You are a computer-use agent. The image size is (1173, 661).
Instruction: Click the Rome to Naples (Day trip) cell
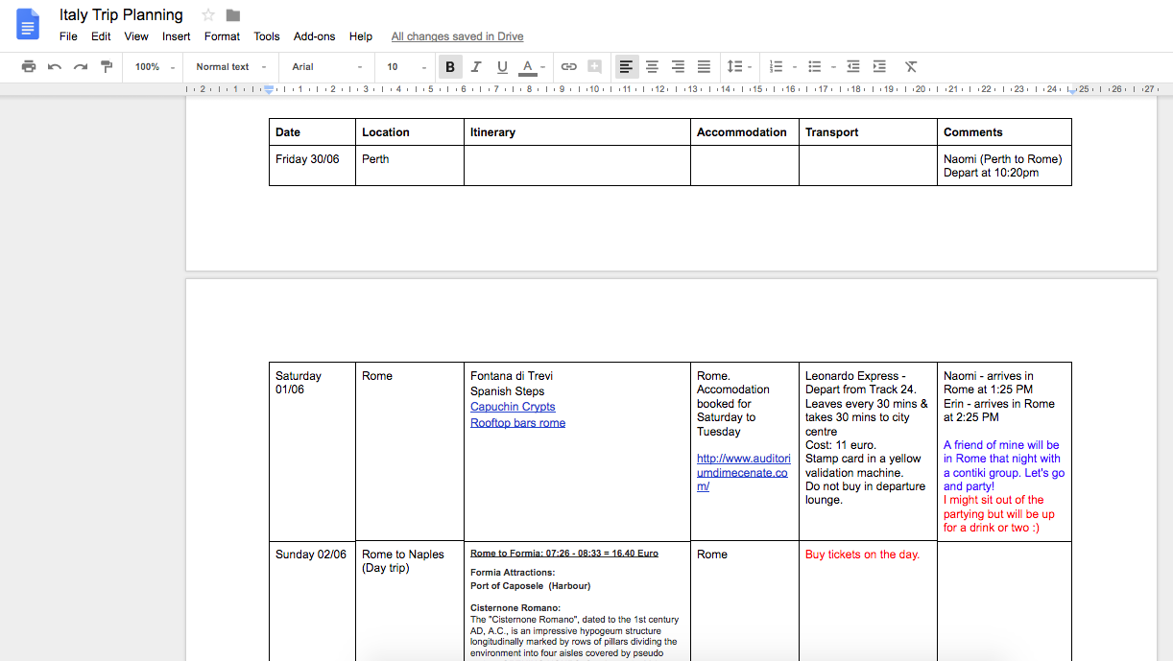pyautogui.click(x=410, y=601)
